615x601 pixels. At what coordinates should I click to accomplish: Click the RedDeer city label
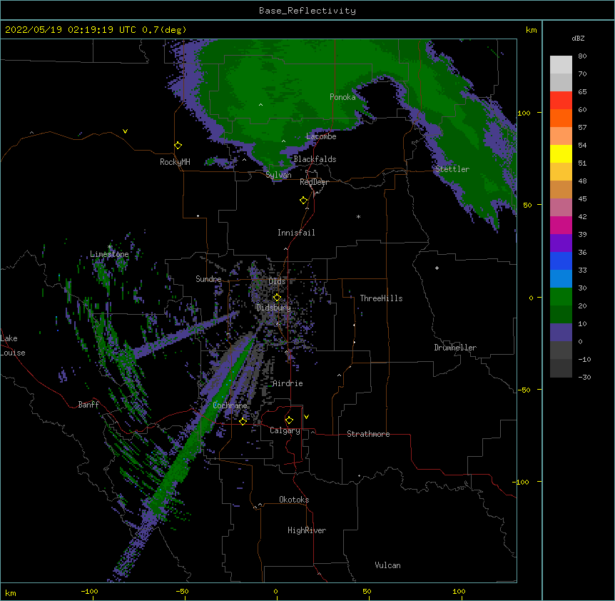(314, 182)
